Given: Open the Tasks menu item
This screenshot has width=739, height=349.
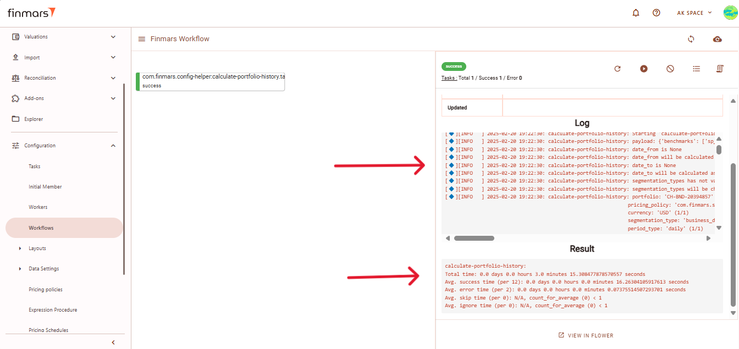Looking at the screenshot, I should coord(35,166).
